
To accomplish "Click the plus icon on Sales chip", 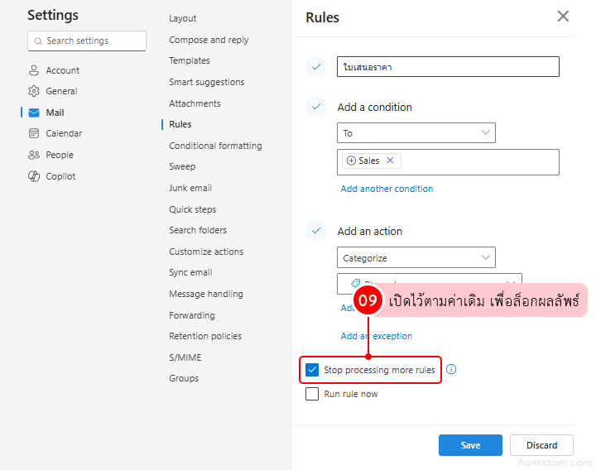I will 351,161.
